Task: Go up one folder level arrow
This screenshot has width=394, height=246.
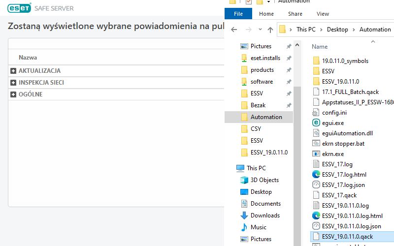Action: tap(270, 30)
